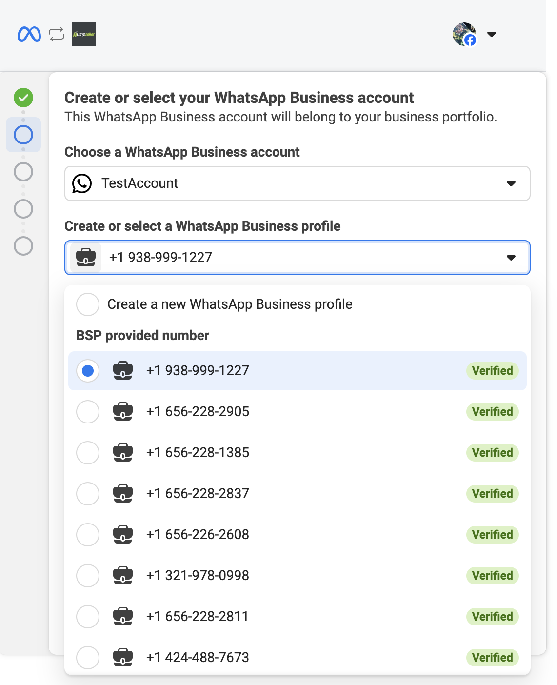Click briefcase icon beside +1 424-488-7673

pyautogui.click(x=123, y=658)
